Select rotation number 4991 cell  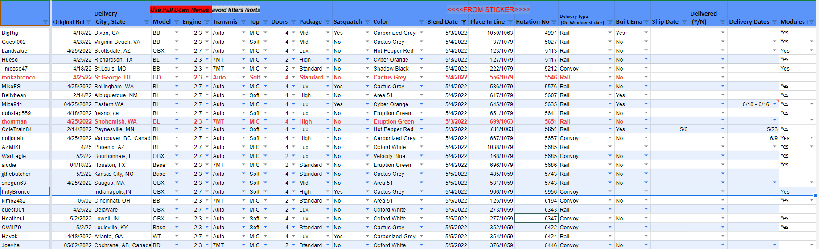(536, 33)
